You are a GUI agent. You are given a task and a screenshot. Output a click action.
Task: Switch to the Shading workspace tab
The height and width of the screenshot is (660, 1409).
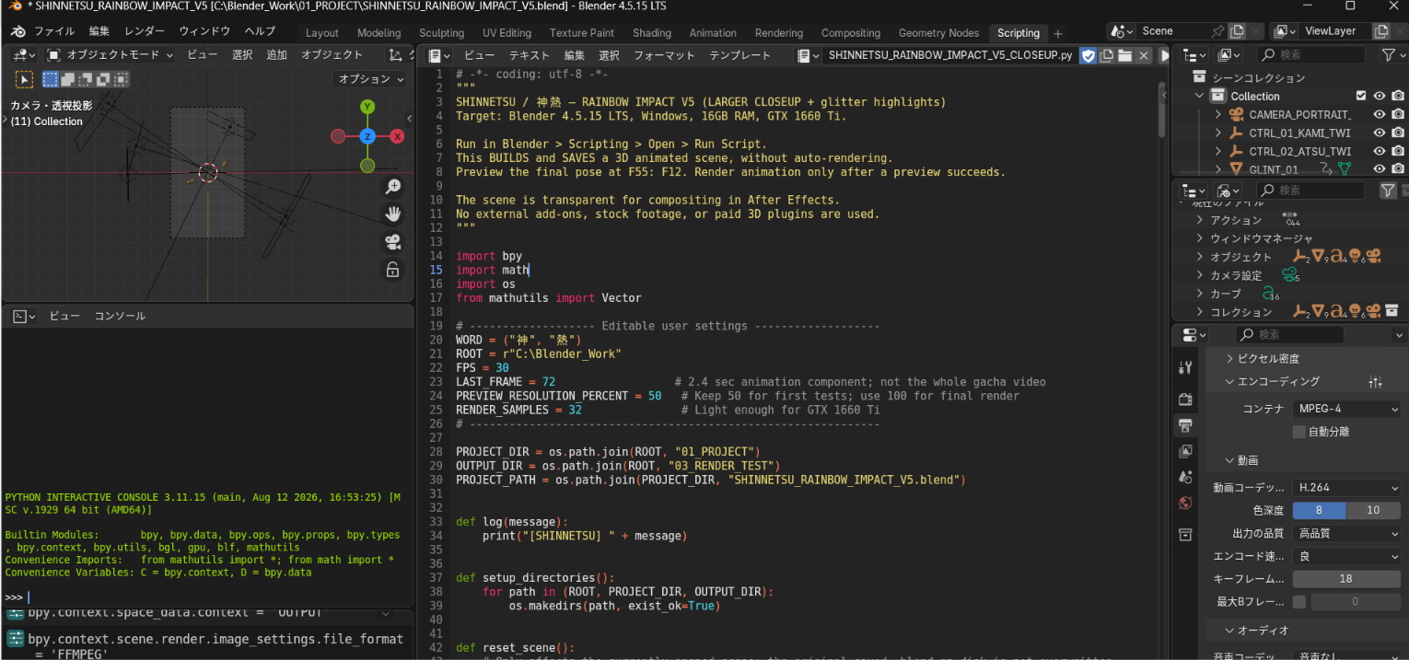click(652, 33)
